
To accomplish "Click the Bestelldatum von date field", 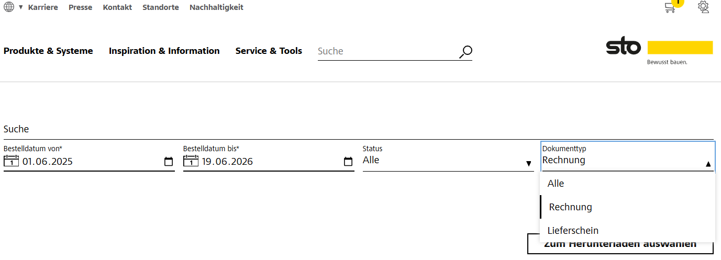I will tap(89, 162).
